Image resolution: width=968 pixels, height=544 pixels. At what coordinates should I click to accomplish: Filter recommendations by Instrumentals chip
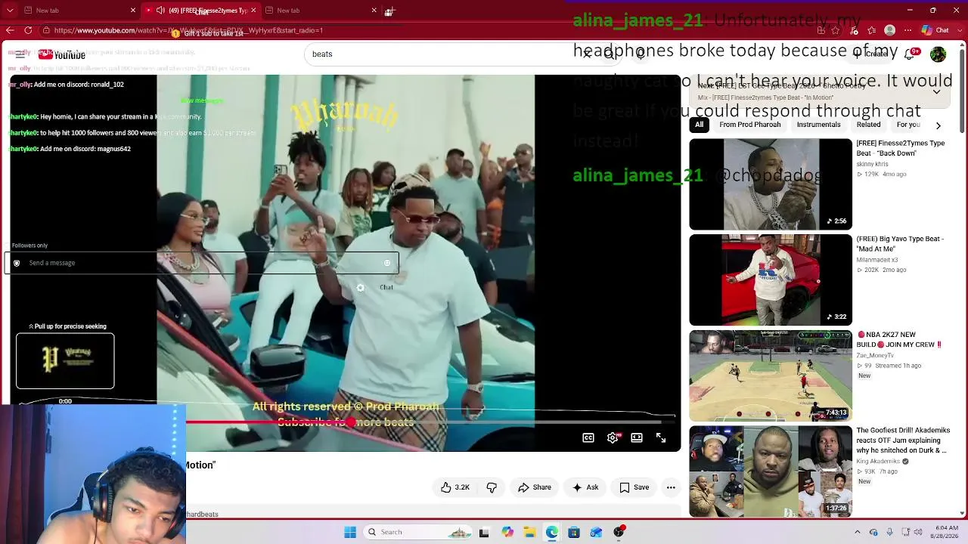coord(818,125)
